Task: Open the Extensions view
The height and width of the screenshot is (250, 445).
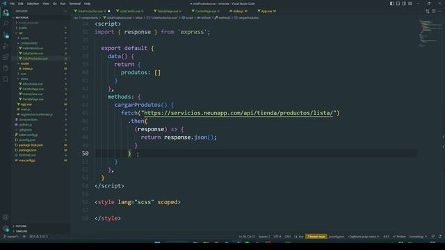Action: (6, 57)
